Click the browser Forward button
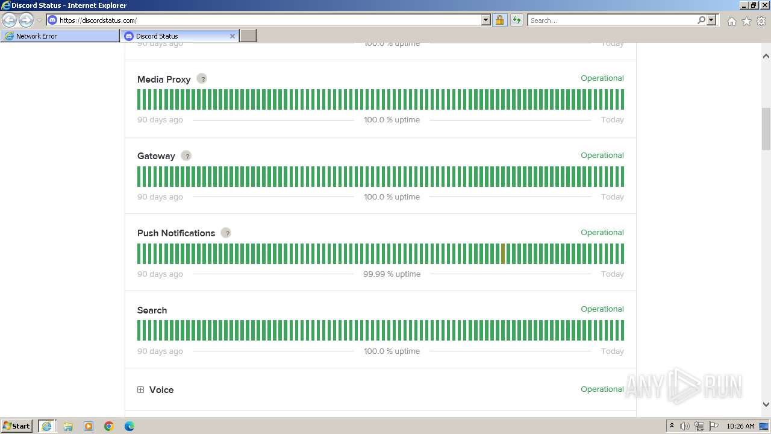The width and height of the screenshot is (771, 434). (x=26, y=20)
